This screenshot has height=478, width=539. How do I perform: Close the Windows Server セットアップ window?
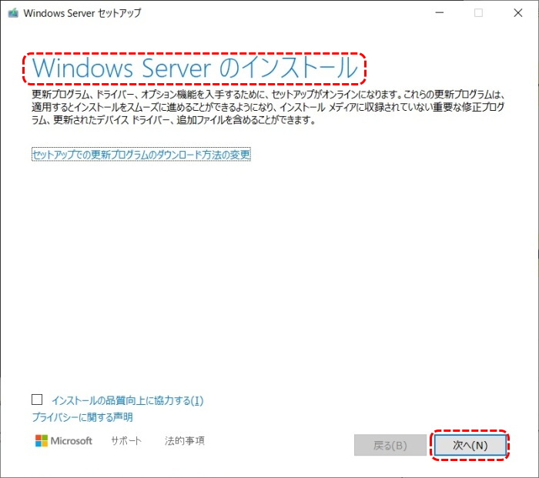(518, 13)
